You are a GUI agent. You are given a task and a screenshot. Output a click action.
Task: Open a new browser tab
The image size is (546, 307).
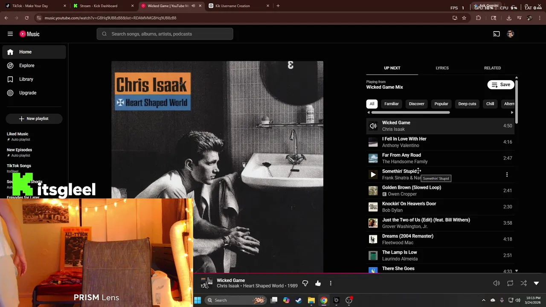pyautogui.click(x=278, y=6)
